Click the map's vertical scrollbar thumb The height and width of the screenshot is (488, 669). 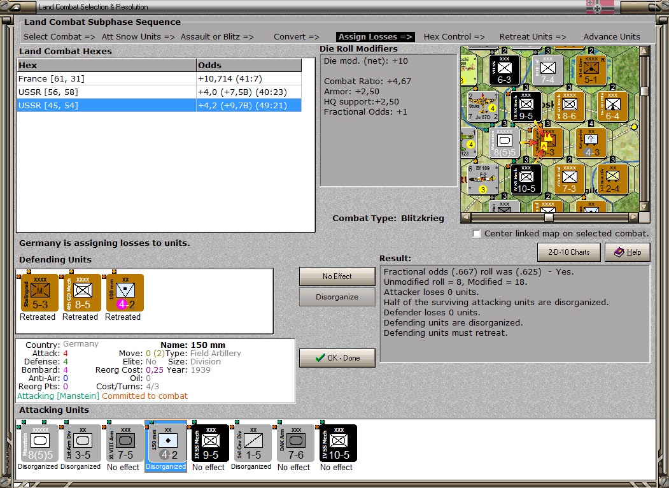[644, 91]
